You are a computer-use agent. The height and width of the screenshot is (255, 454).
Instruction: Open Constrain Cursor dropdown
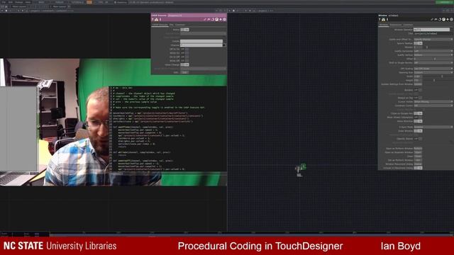[x=433, y=106]
